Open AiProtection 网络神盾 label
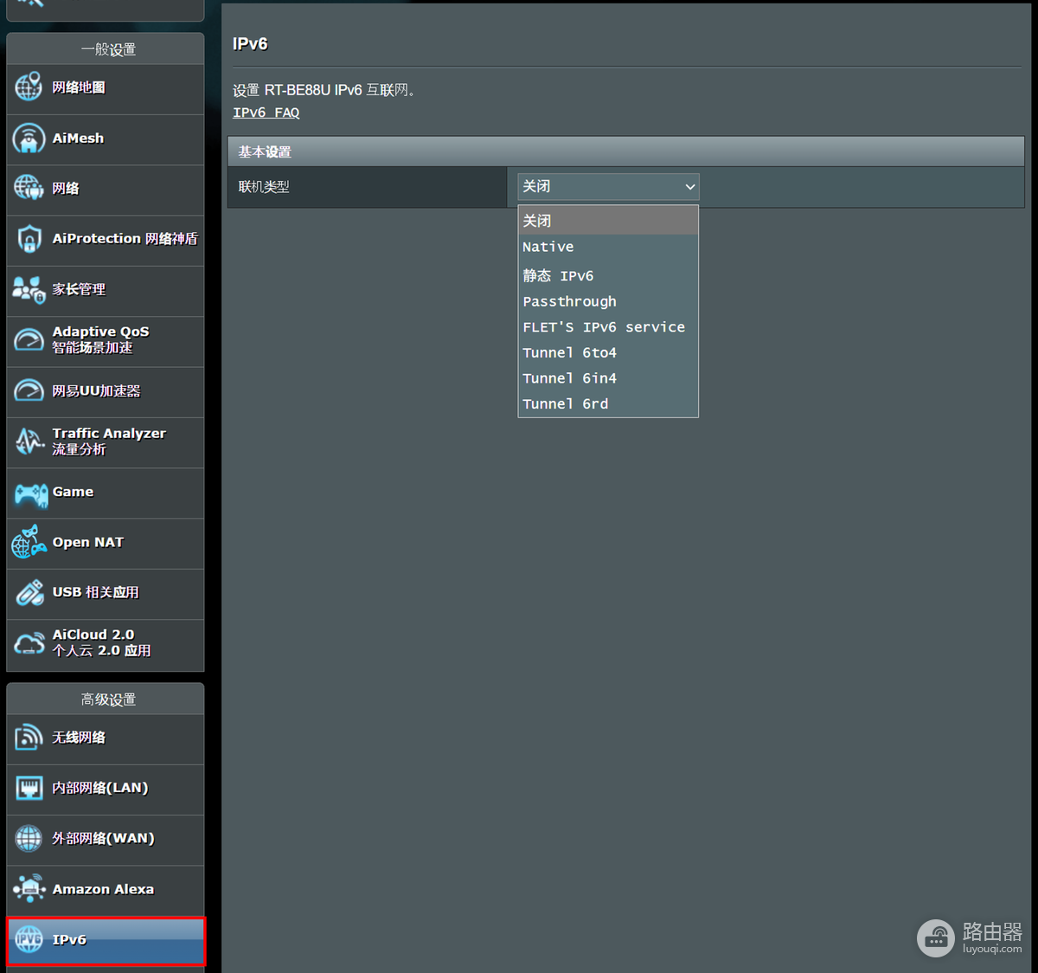1038x973 pixels. pos(125,239)
